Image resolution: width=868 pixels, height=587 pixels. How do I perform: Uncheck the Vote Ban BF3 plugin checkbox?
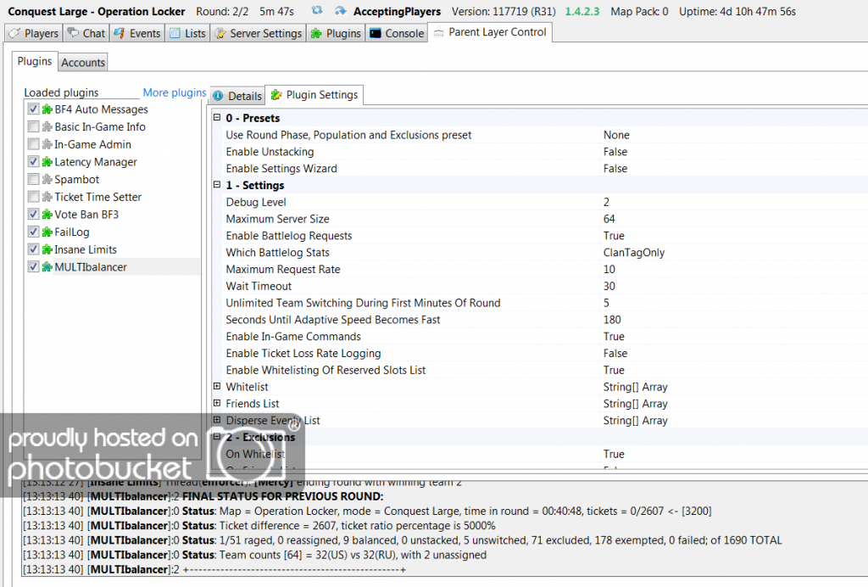click(33, 215)
